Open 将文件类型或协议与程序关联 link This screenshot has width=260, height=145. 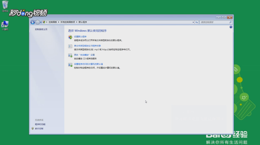tap(87, 46)
